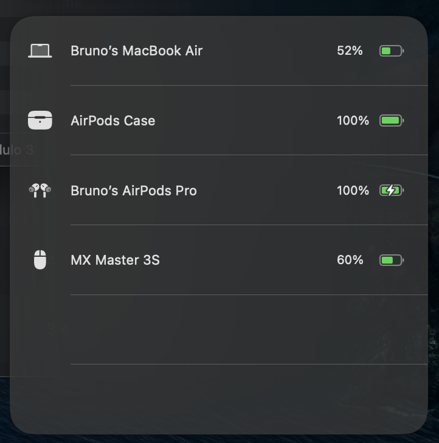Image resolution: width=439 pixels, height=443 pixels.
Task: Click the AirPods Case 100% percentage
Action: click(353, 120)
